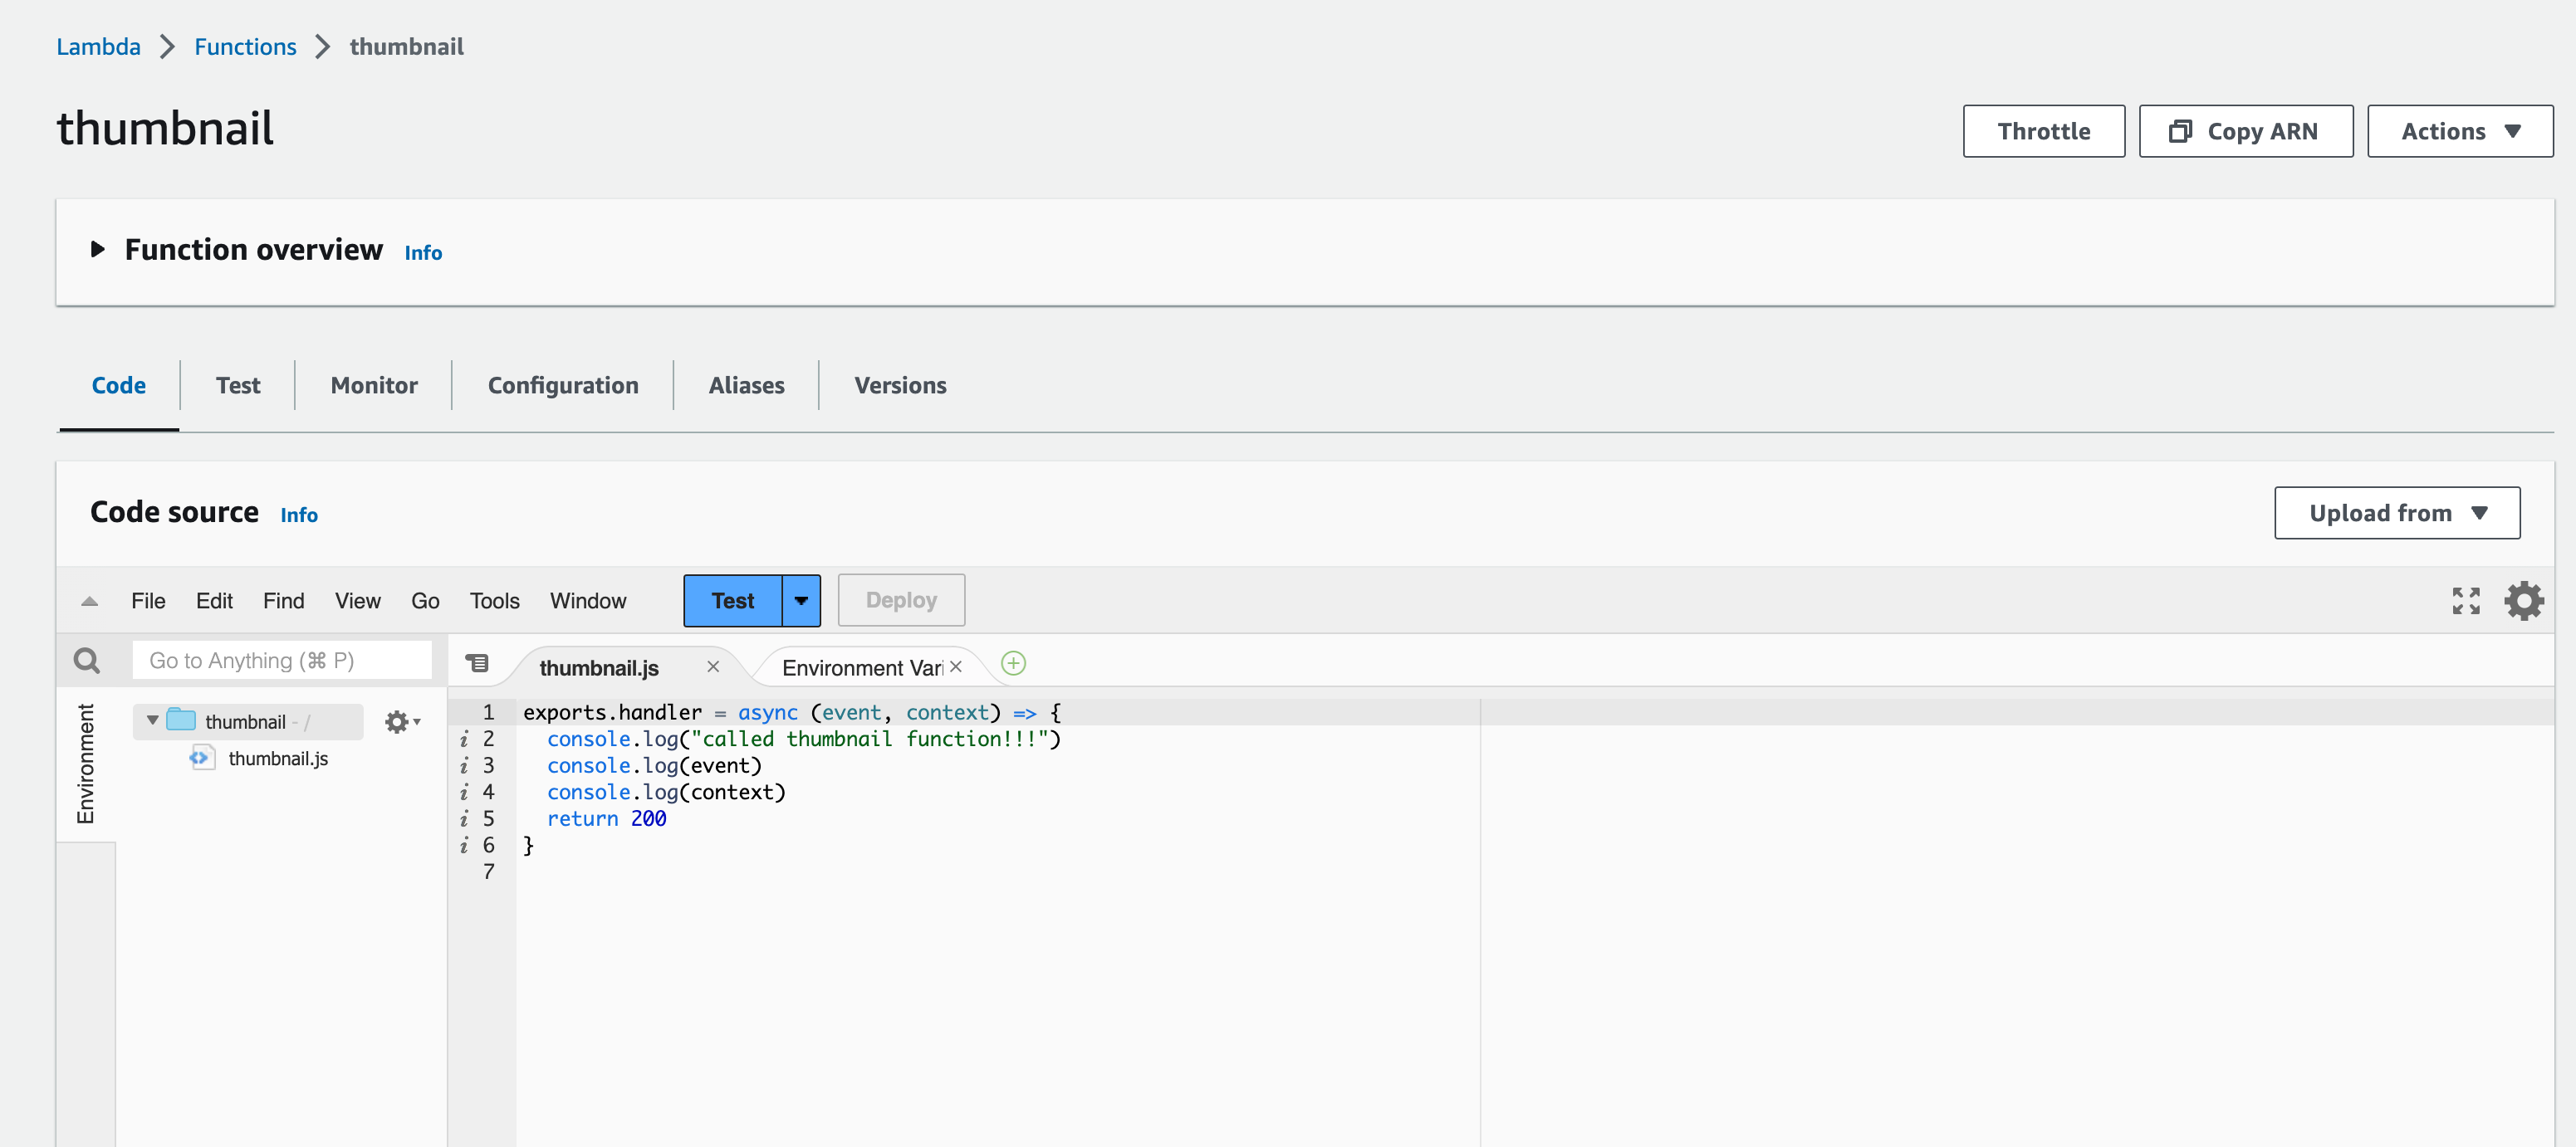Click info marker on line 4 gutter
Screen dimensions: 2576x1147
pos(464,793)
